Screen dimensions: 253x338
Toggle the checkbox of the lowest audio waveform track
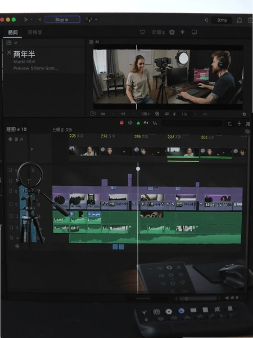(x=11, y=238)
